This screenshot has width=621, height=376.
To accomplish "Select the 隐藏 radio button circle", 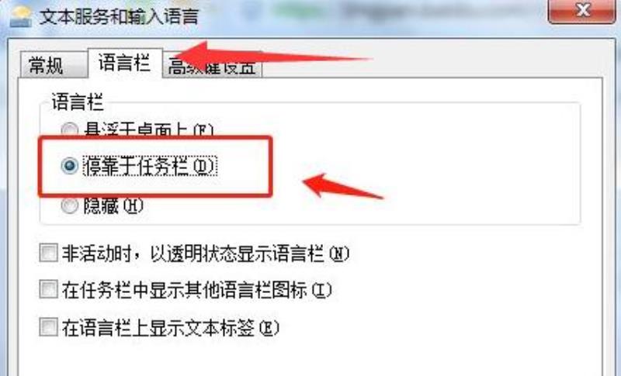I will click(69, 205).
